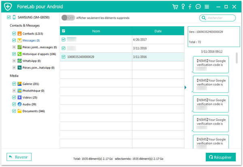
Task: Toggle the SAMSUNG device checkbox
Action: [x=9, y=17]
